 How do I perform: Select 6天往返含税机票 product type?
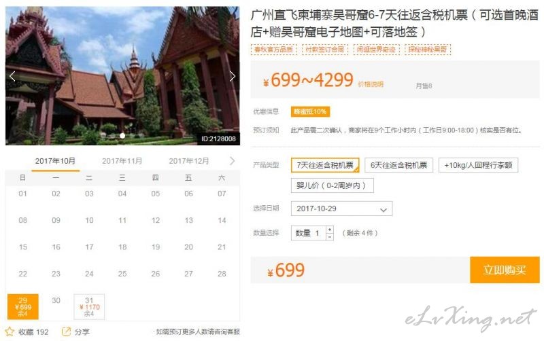398,165
